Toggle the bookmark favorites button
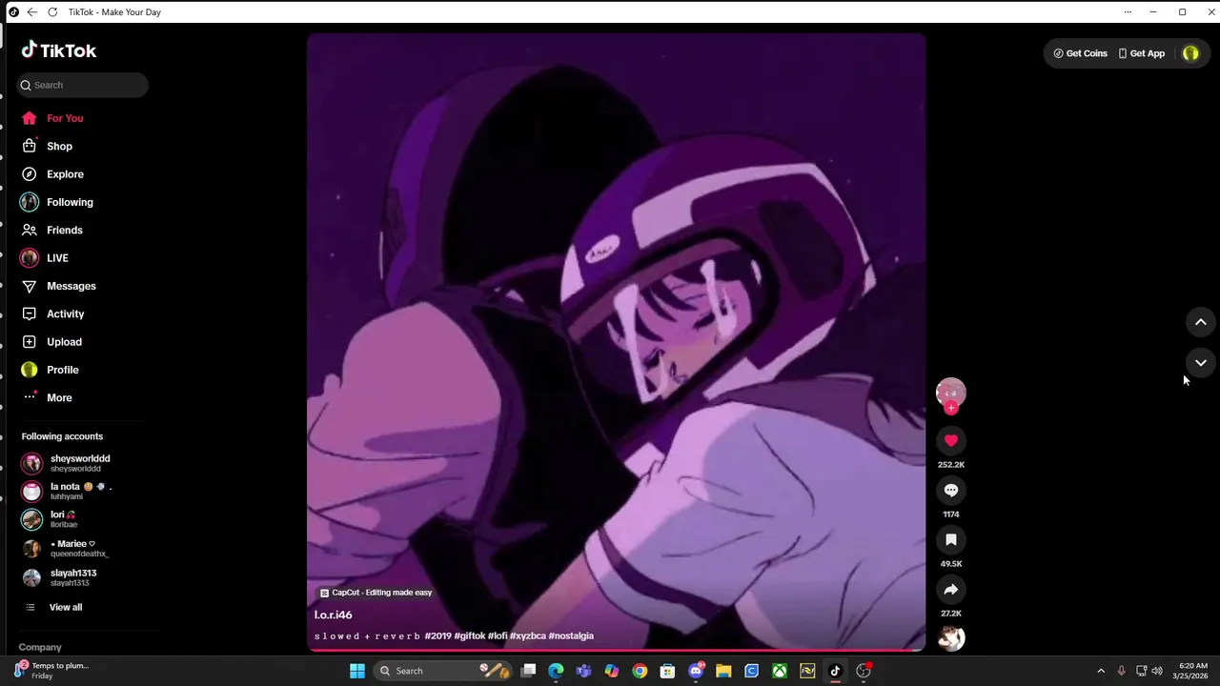The image size is (1220, 686). (x=951, y=539)
